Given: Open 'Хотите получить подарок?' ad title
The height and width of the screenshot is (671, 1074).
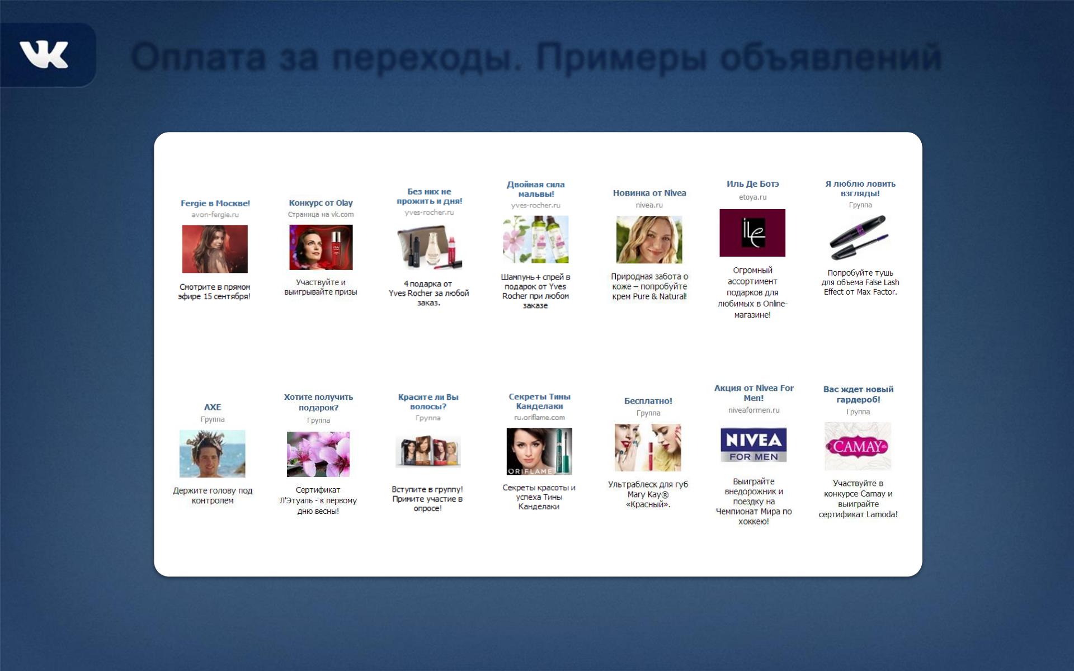Looking at the screenshot, I should [x=318, y=402].
